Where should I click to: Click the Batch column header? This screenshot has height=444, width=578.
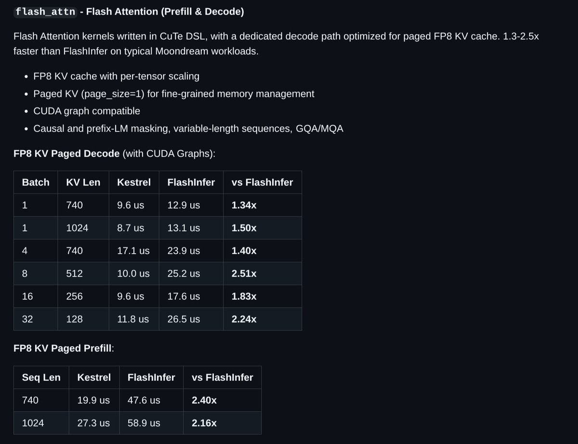[36, 182]
